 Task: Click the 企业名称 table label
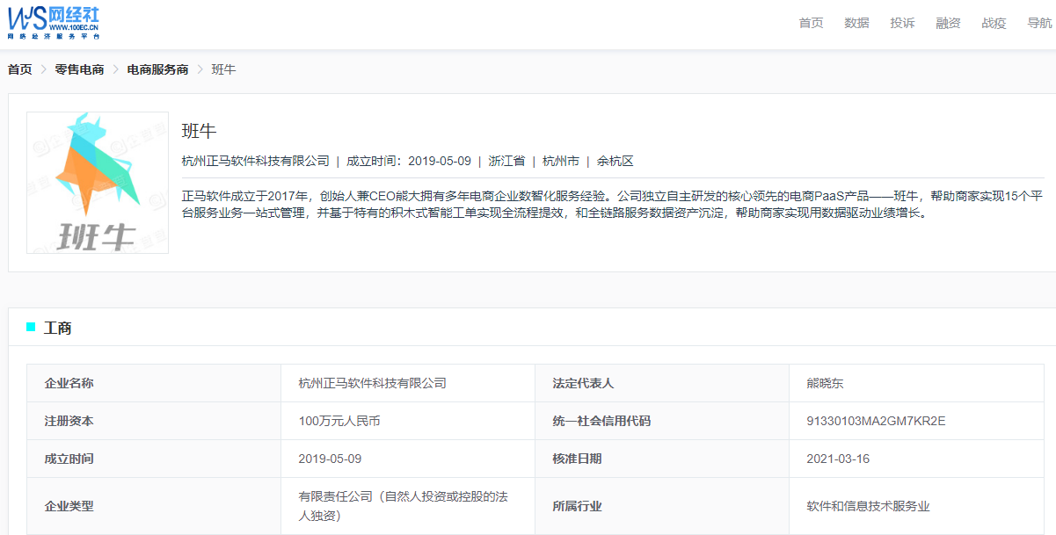tap(69, 383)
